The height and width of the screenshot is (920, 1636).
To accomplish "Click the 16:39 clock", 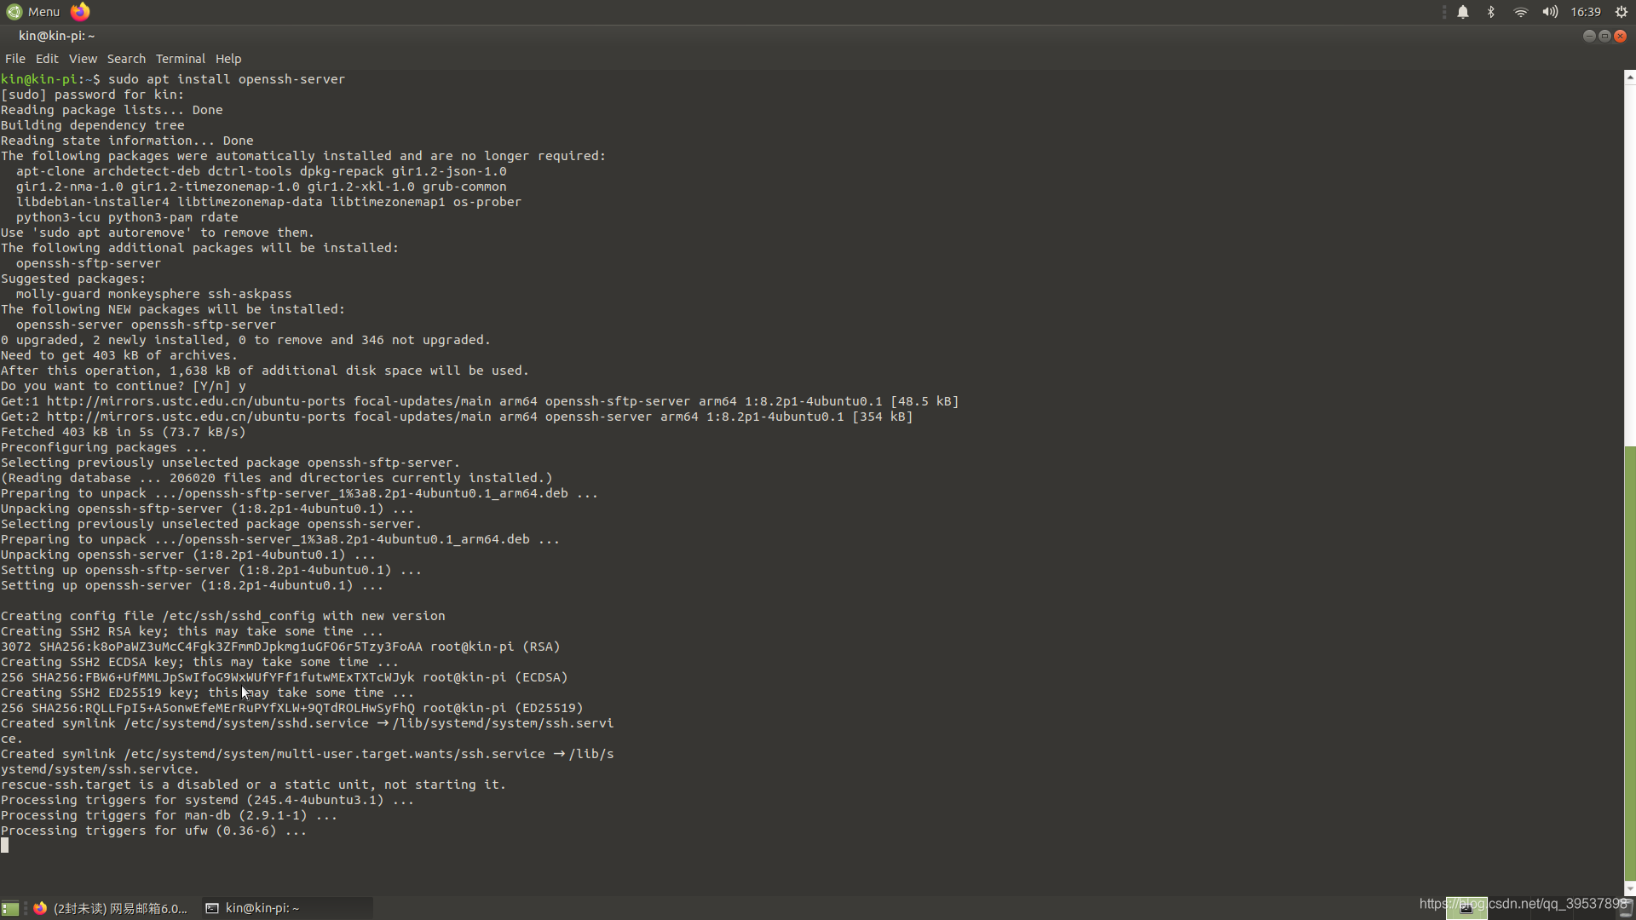I will coord(1586,12).
